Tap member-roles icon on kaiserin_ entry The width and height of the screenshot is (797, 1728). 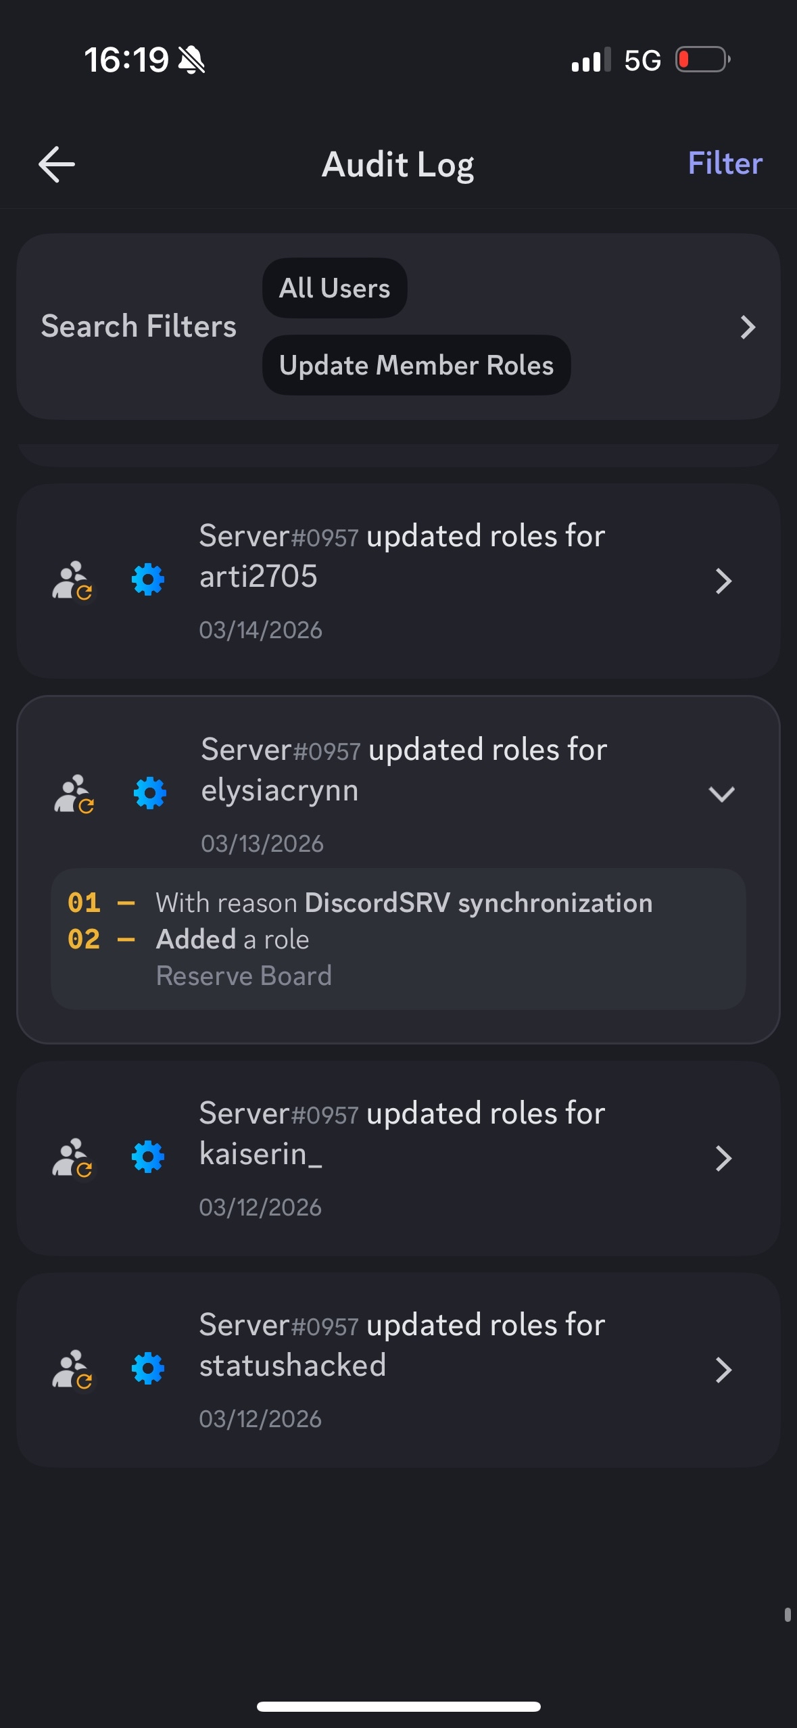[x=72, y=1158]
